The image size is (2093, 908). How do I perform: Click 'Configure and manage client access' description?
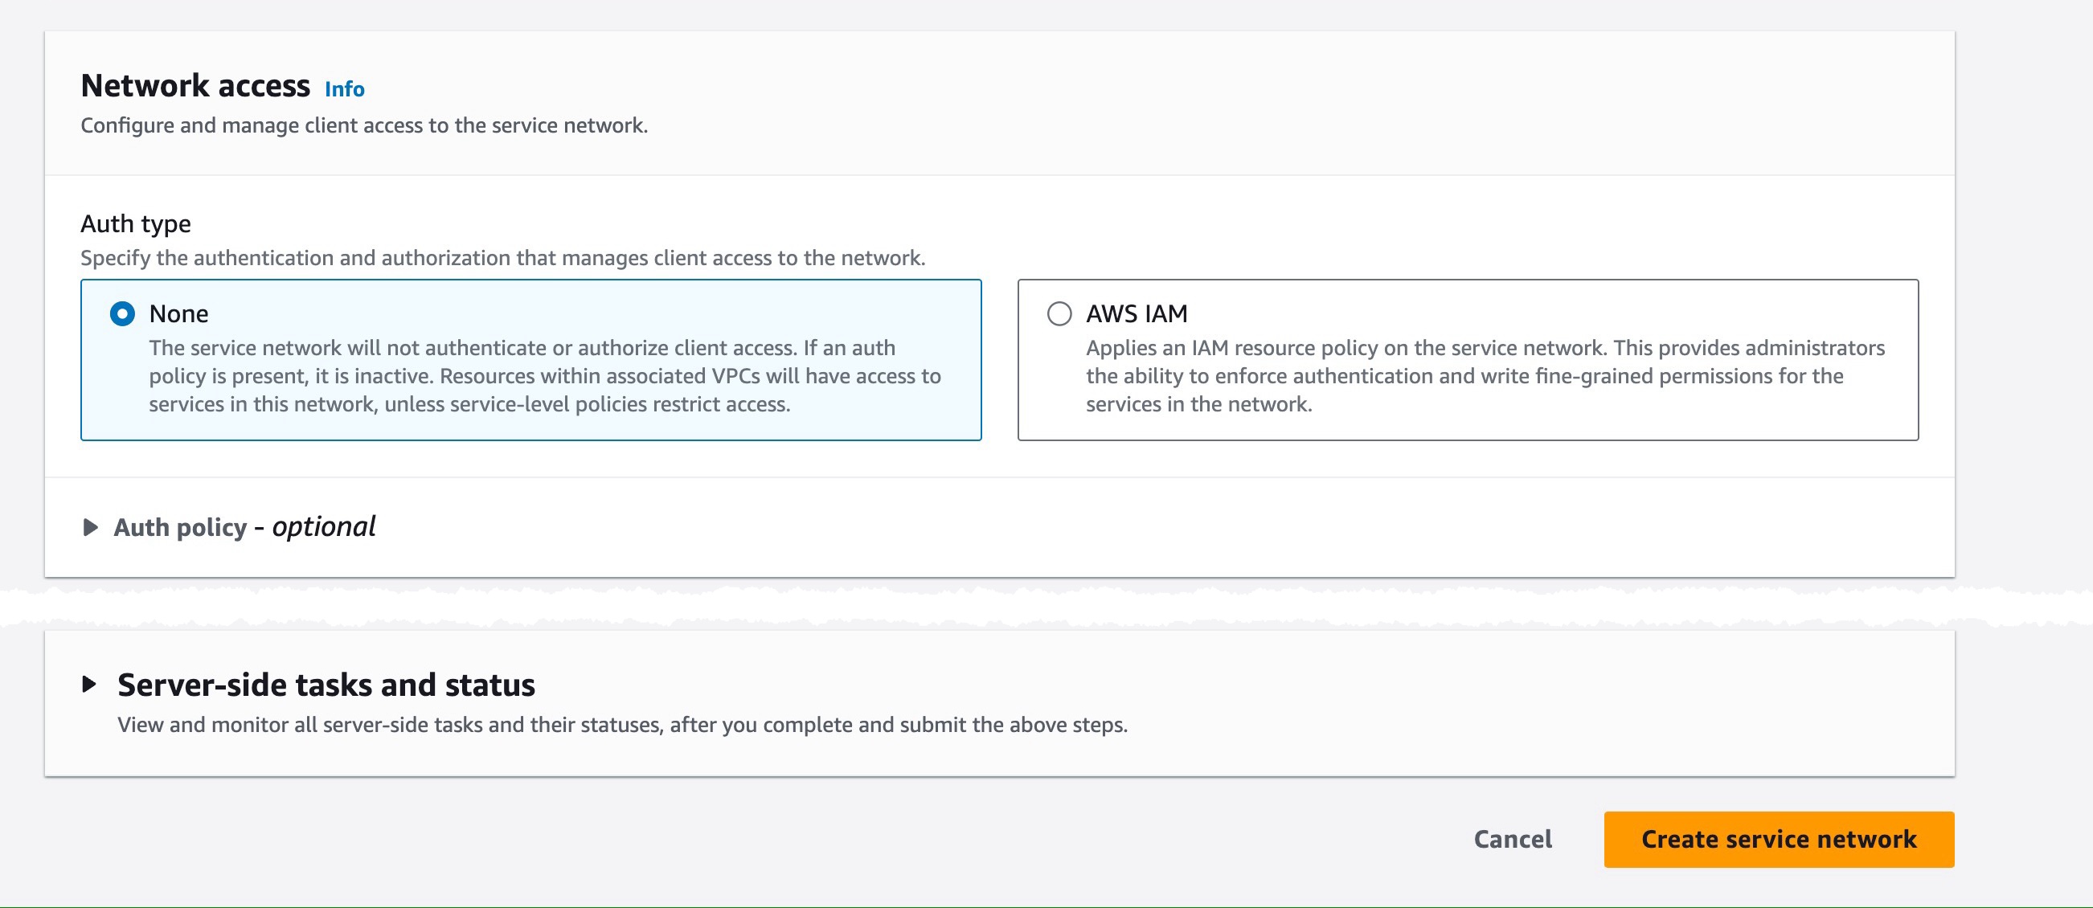tap(364, 126)
